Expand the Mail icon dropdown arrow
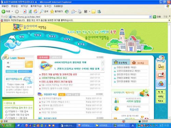This screenshot has height=128, width=171. coord(76,11)
